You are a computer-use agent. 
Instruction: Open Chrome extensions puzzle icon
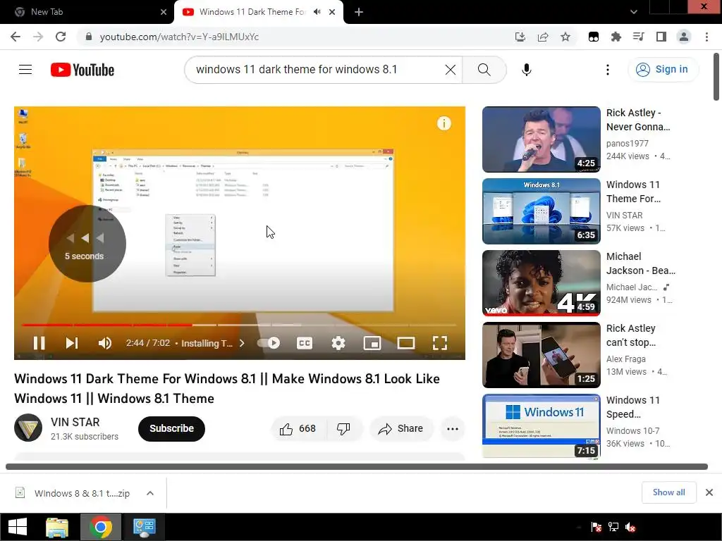click(616, 37)
